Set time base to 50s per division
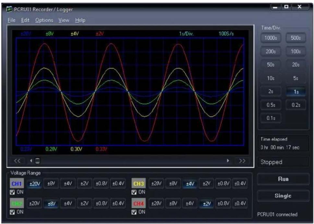314x224 pixels. click(271, 65)
